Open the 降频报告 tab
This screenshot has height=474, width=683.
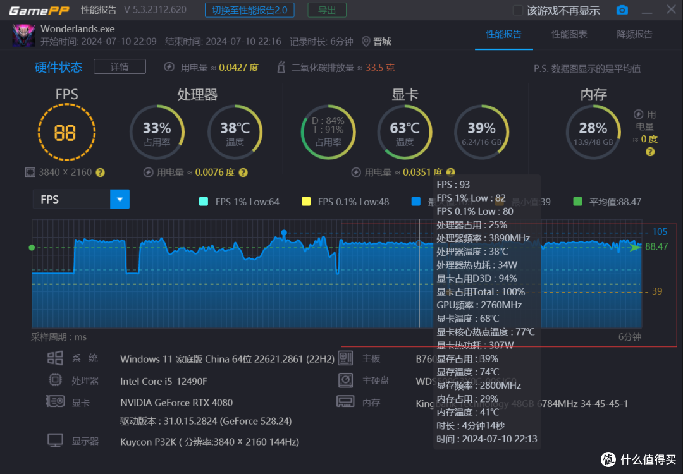coord(635,34)
